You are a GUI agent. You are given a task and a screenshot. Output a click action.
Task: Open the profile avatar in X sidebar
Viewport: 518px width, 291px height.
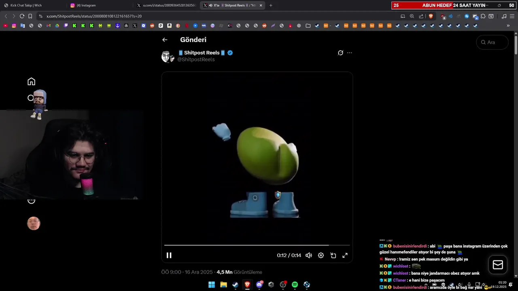tap(34, 224)
